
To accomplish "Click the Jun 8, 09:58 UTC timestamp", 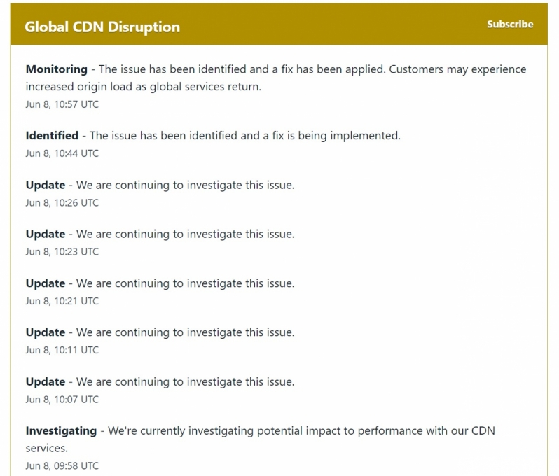I will [62, 465].
